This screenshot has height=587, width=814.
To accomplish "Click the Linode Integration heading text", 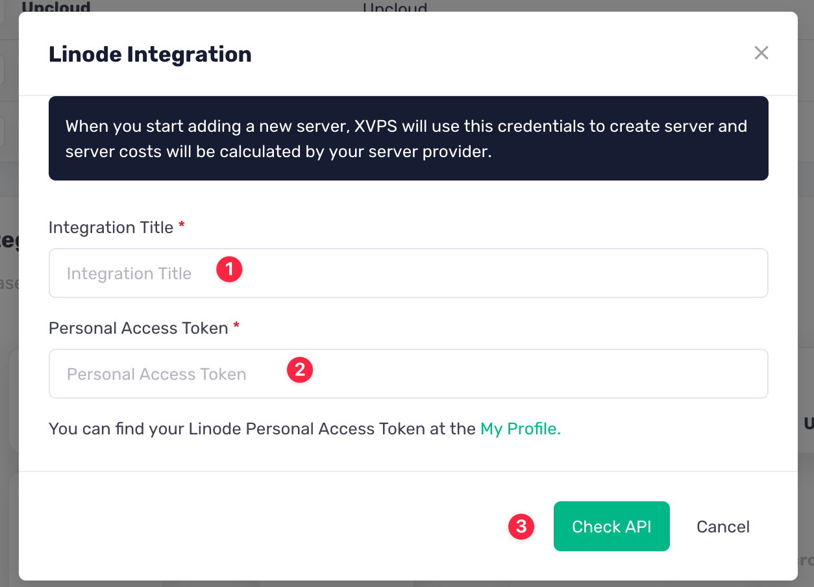I will click(x=150, y=54).
